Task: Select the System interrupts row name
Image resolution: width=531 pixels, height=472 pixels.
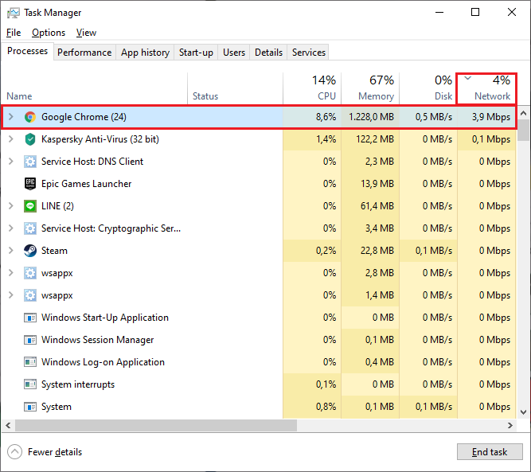Action: pos(78,384)
